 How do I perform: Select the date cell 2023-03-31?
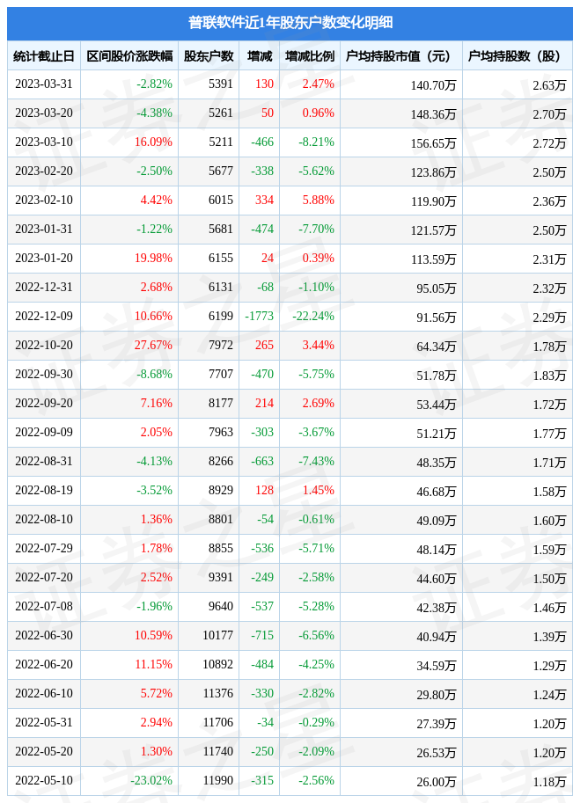44,84
